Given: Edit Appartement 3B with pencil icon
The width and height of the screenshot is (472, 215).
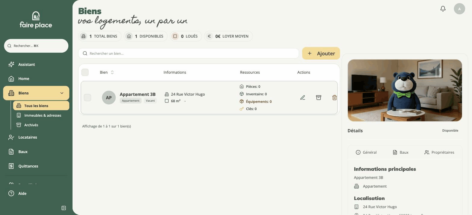Looking at the screenshot, I should pos(303,97).
